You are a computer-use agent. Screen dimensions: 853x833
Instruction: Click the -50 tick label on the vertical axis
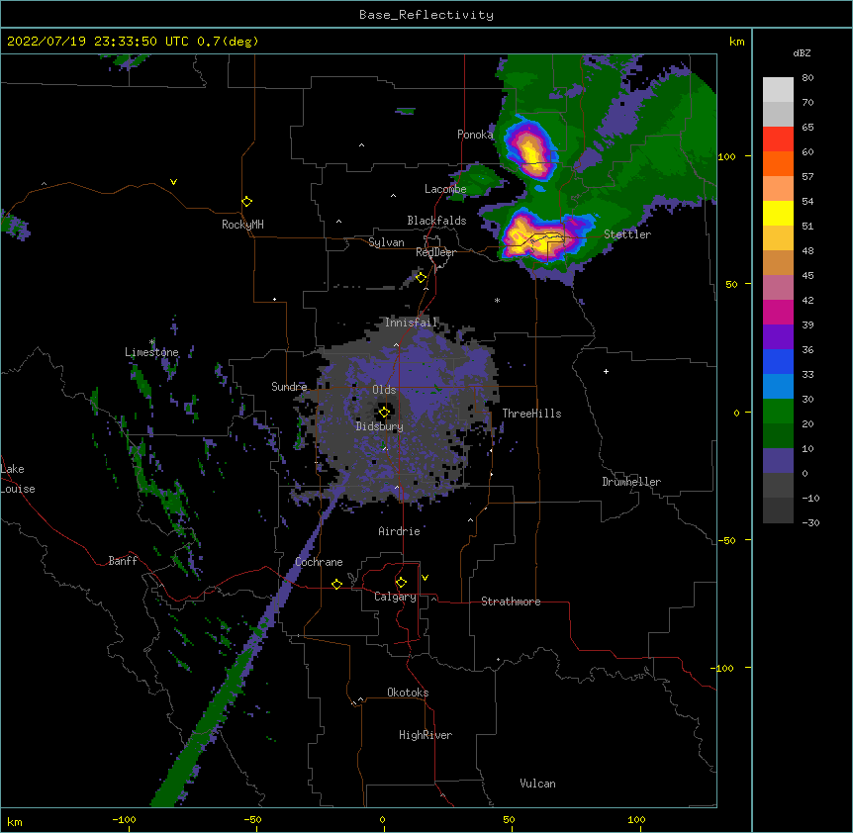[x=726, y=540]
